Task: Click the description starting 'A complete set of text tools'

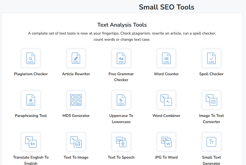Action: click(122, 36)
